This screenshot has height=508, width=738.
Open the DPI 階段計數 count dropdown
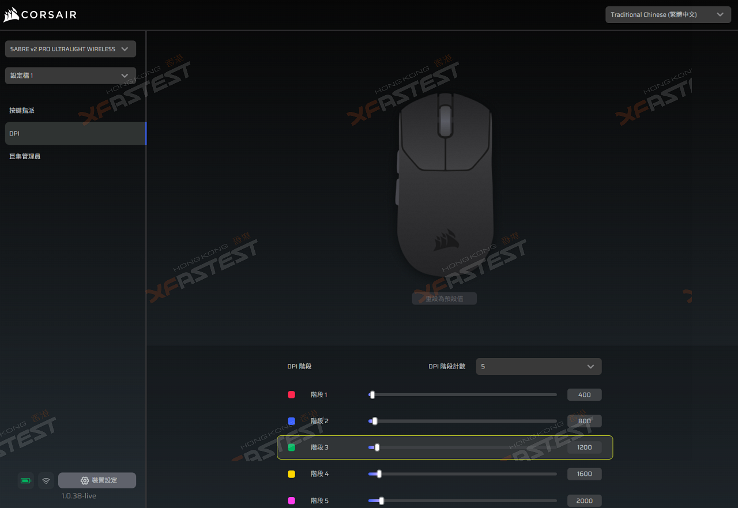(x=539, y=366)
